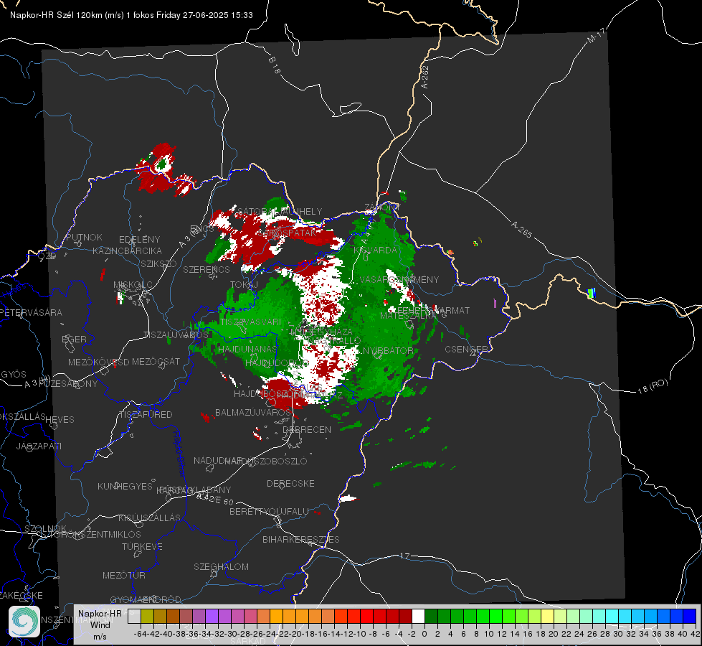Click the TISZAÚJVÁROS label
Screen dimensions: 702x646
tap(176, 335)
